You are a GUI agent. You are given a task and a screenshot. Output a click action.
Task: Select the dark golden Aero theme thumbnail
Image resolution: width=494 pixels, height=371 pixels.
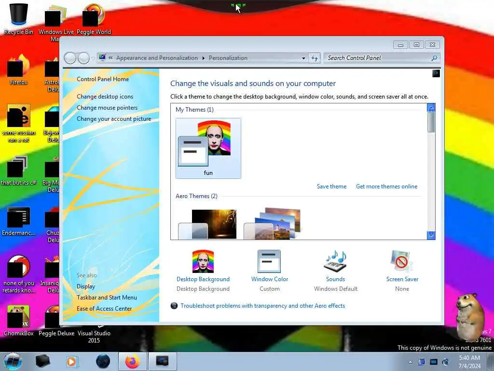pyautogui.click(x=207, y=224)
